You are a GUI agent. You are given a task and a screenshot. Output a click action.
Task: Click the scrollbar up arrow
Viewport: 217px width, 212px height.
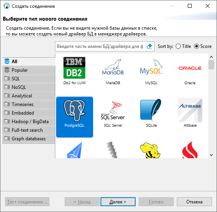pyautogui.click(x=211, y=57)
